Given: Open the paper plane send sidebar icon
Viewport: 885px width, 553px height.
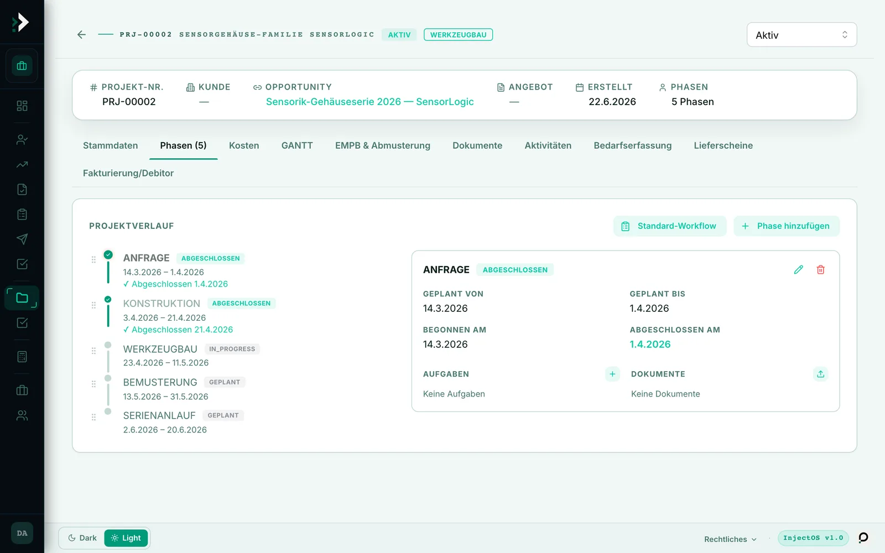Looking at the screenshot, I should click(22, 239).
